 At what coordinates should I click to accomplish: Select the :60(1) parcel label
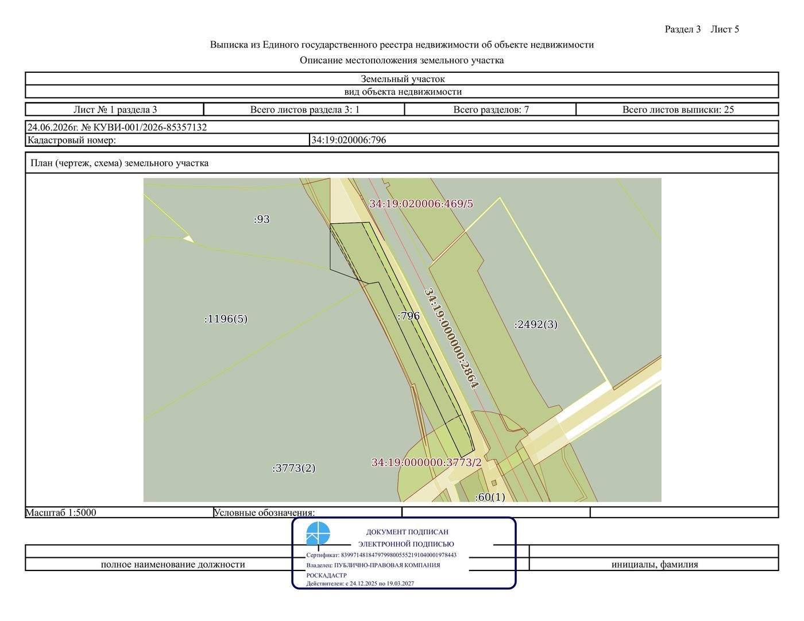490,497
